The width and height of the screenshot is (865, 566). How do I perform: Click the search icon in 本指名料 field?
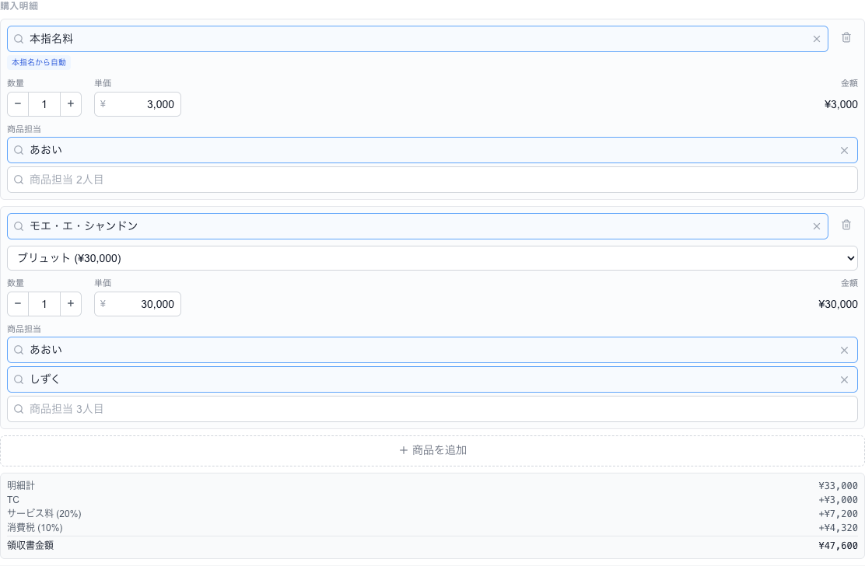click(x=19, y=39)
